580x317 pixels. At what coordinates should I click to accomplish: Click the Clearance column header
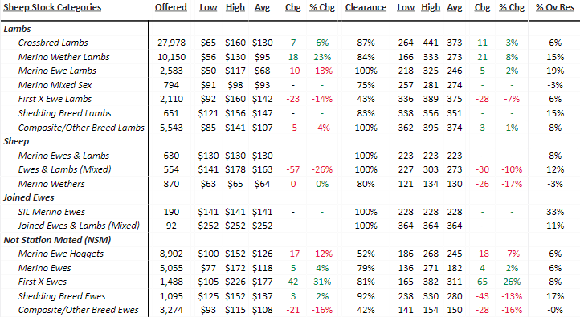point(366,7)
